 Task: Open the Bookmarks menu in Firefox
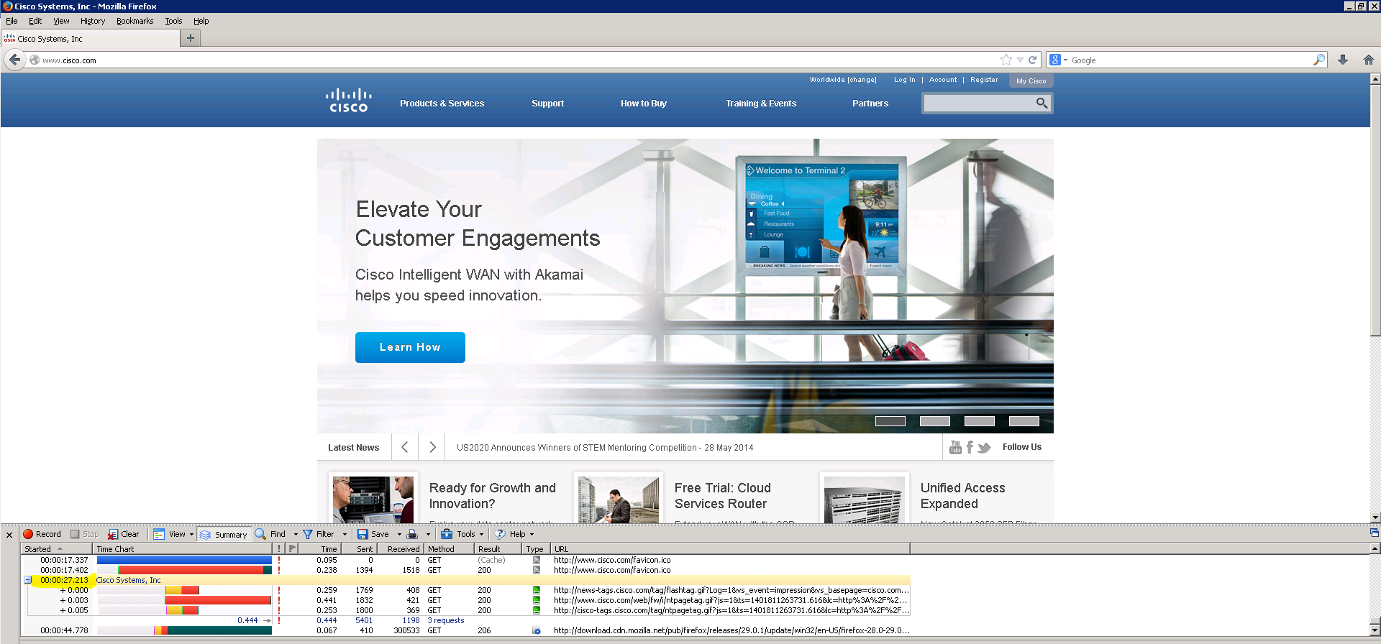coord(135,21)
